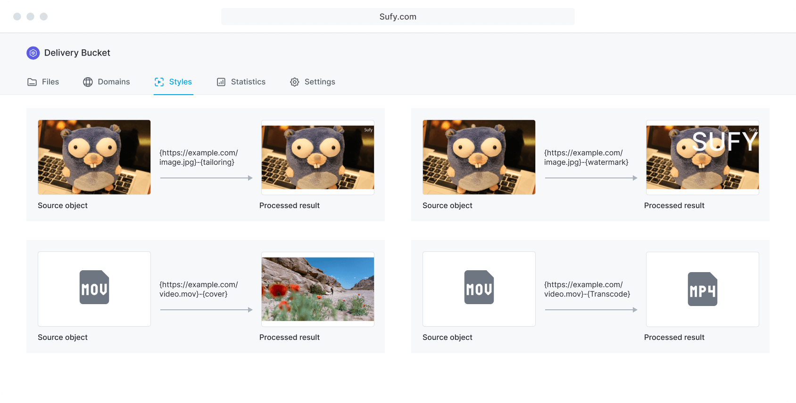Switch to the Domains tab
Viewport: 796px width, 403px height.
click(x=107, y=82)
